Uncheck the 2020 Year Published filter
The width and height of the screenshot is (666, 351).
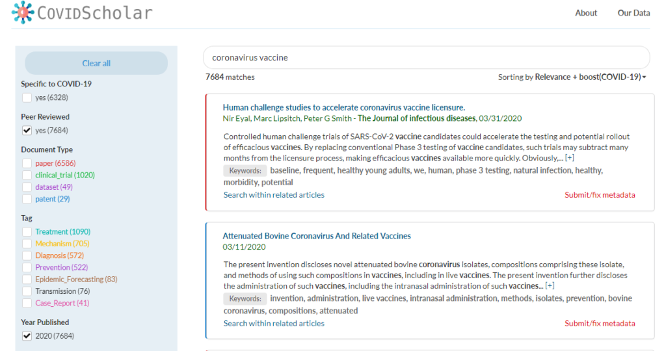click(x=27, y=335)
